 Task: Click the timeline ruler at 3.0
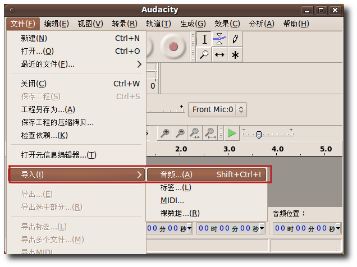coord(229,149)
